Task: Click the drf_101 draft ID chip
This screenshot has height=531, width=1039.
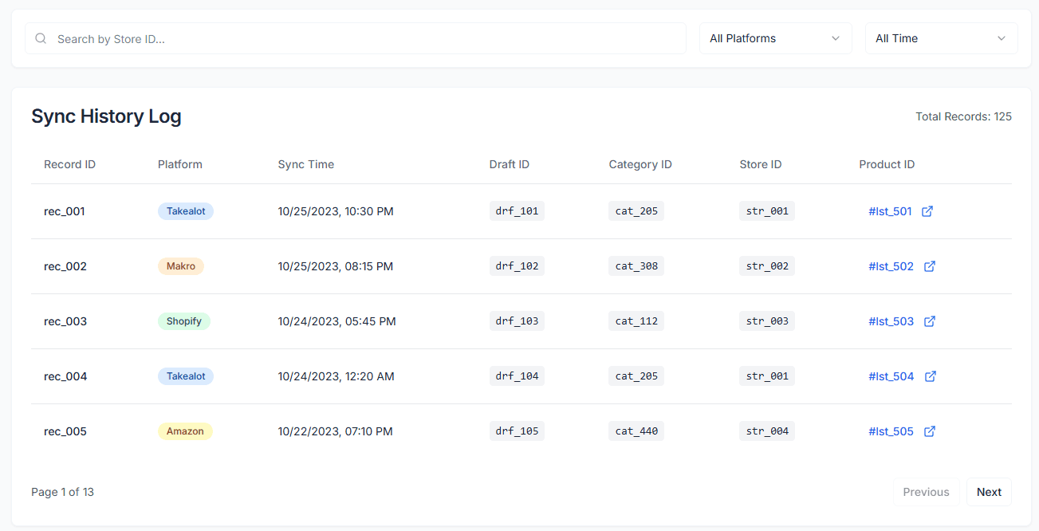Action: pos(516,210)
